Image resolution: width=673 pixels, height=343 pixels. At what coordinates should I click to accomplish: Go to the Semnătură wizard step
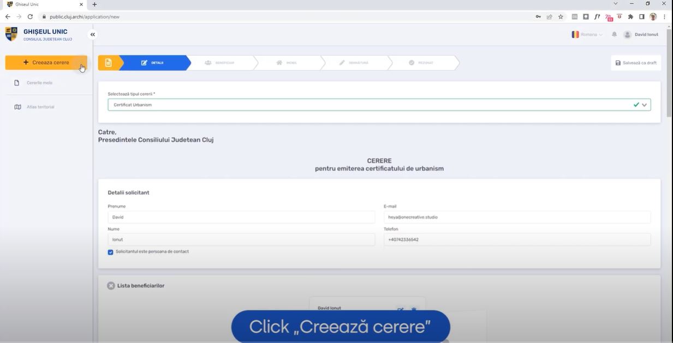click(354, 63)
